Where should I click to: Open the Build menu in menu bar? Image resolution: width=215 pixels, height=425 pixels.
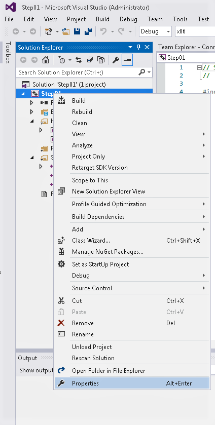pos(102,19)
